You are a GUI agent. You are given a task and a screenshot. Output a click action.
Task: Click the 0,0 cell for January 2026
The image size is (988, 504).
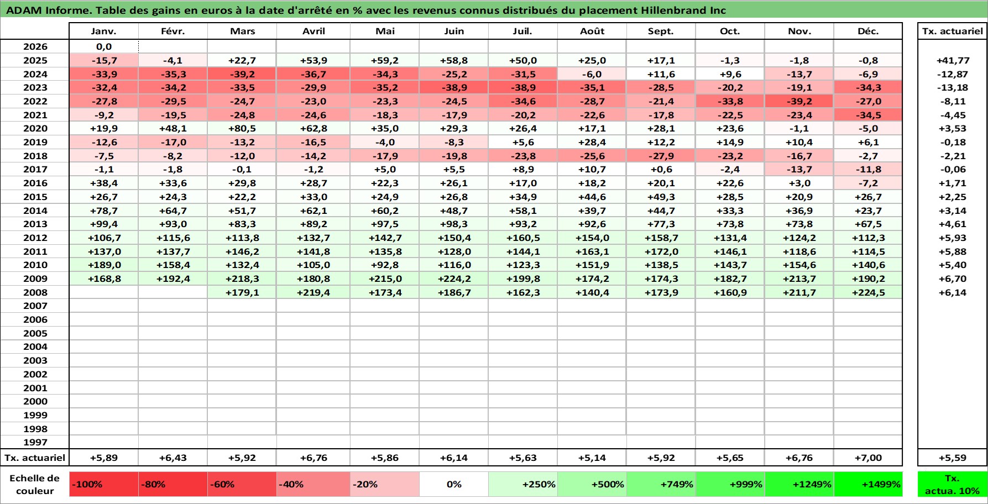104,46
